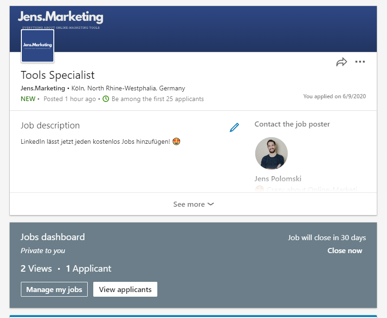This screenshot has width=387, height=318.
Task: Click the Tools Specialist job title
Action: 58,75
